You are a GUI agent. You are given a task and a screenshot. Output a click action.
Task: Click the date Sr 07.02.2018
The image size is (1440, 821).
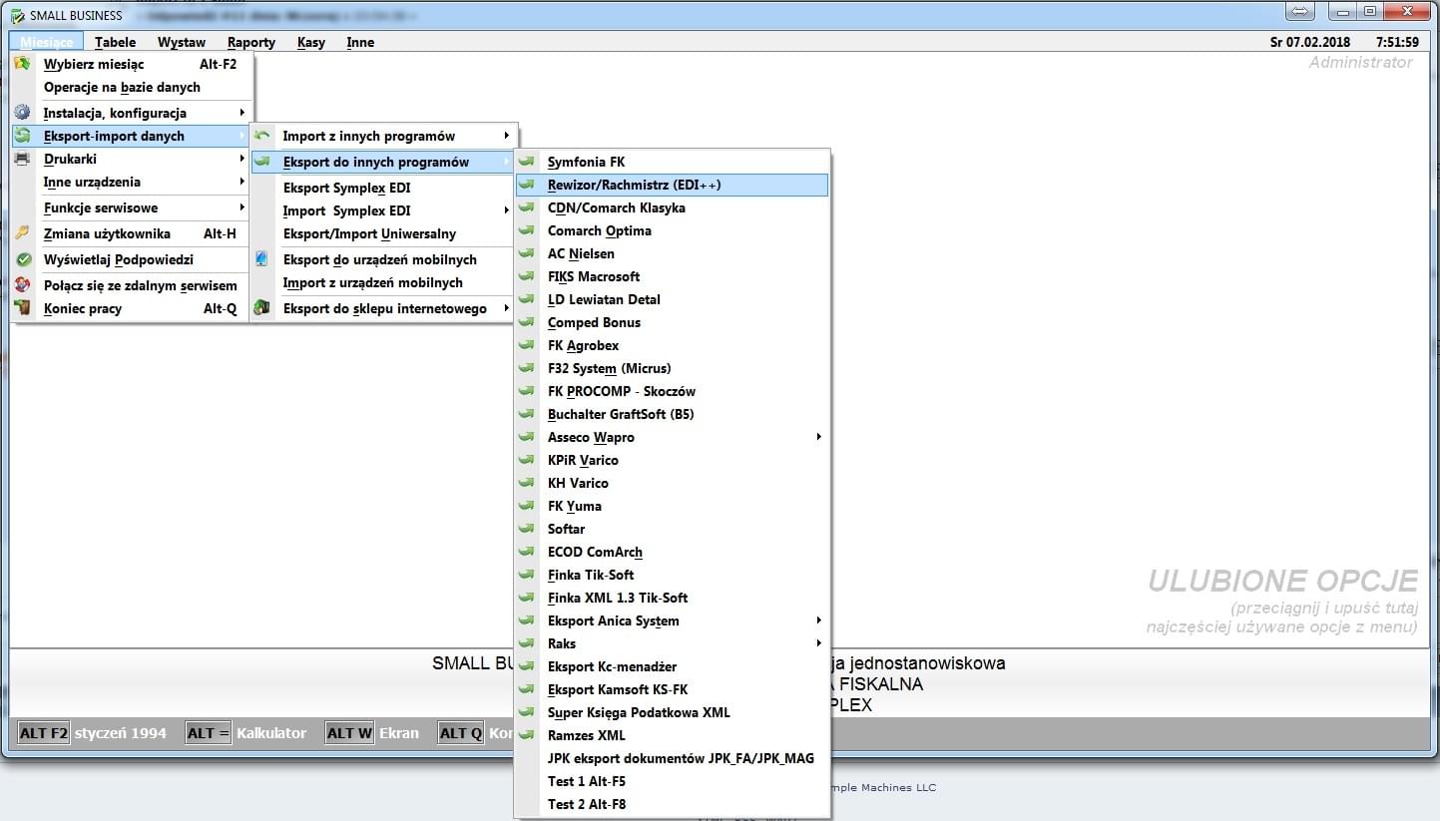1310,42
